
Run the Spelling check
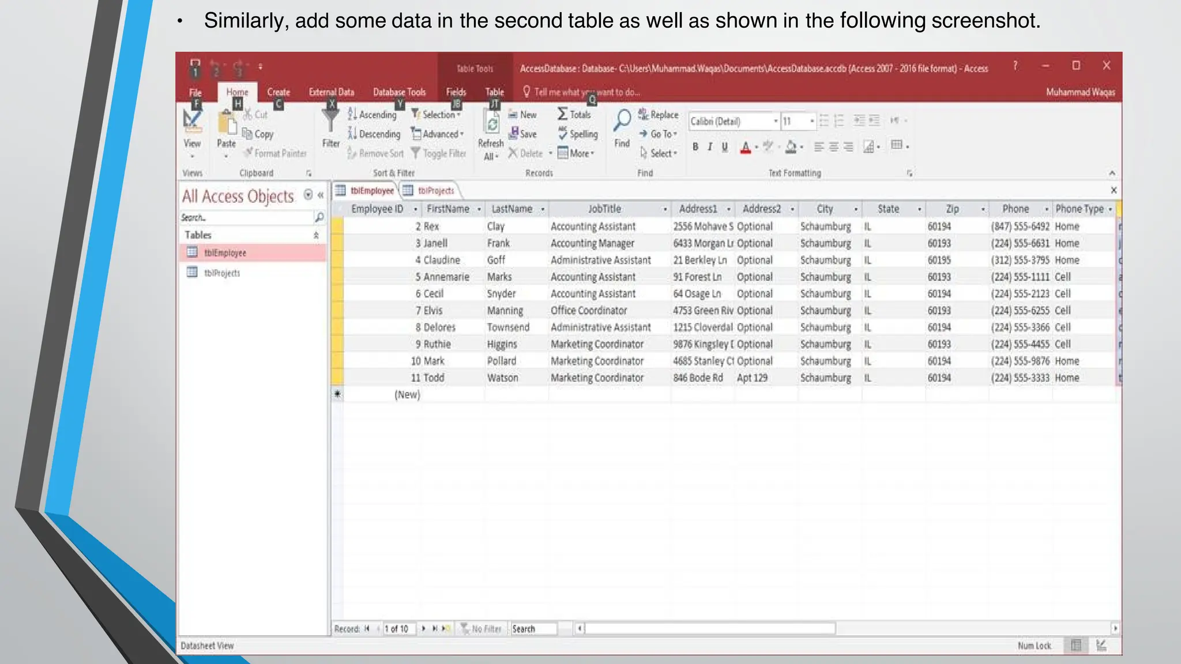(577, 134)
